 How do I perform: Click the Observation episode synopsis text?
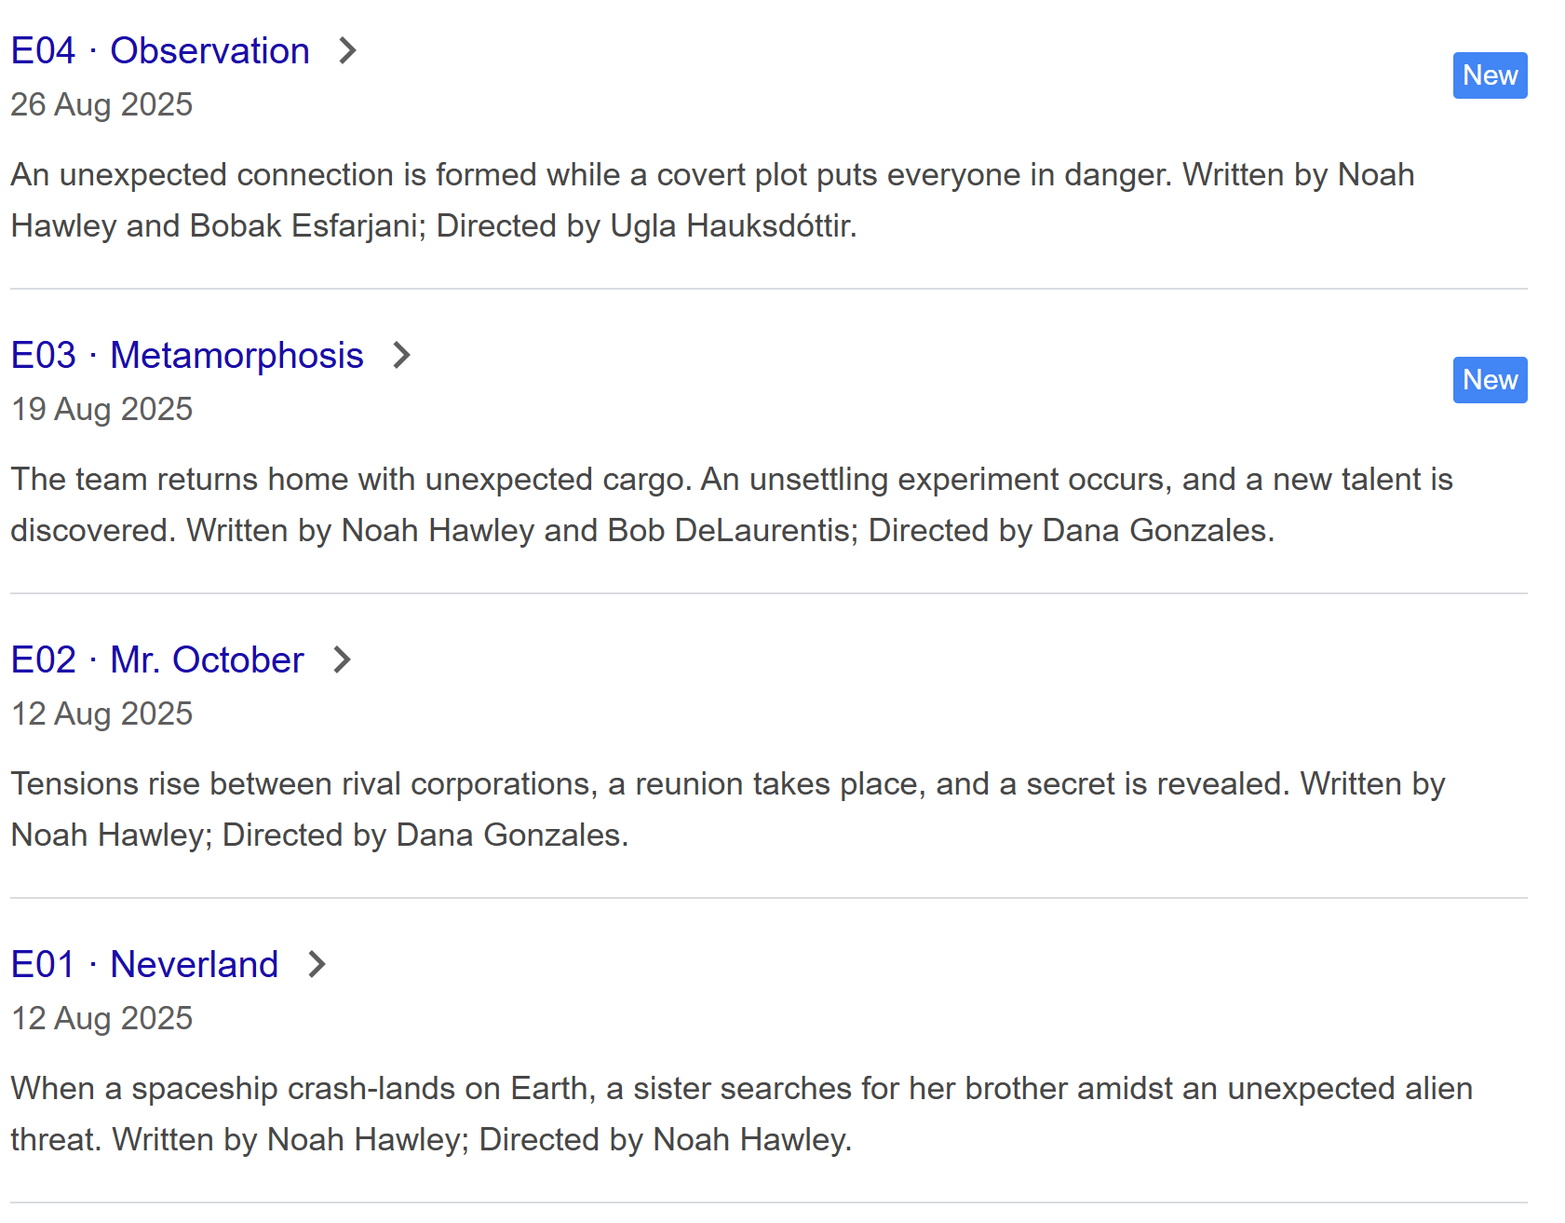click(712, 200)
